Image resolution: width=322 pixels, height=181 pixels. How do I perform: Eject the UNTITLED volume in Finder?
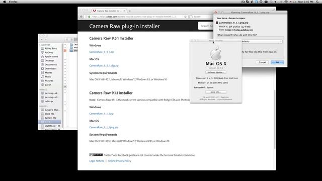click(x=59, y=126)
